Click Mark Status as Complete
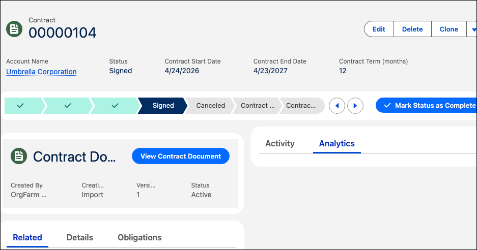 click(427, 105)
